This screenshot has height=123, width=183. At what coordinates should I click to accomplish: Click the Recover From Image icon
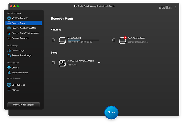(x=9, y=56)
